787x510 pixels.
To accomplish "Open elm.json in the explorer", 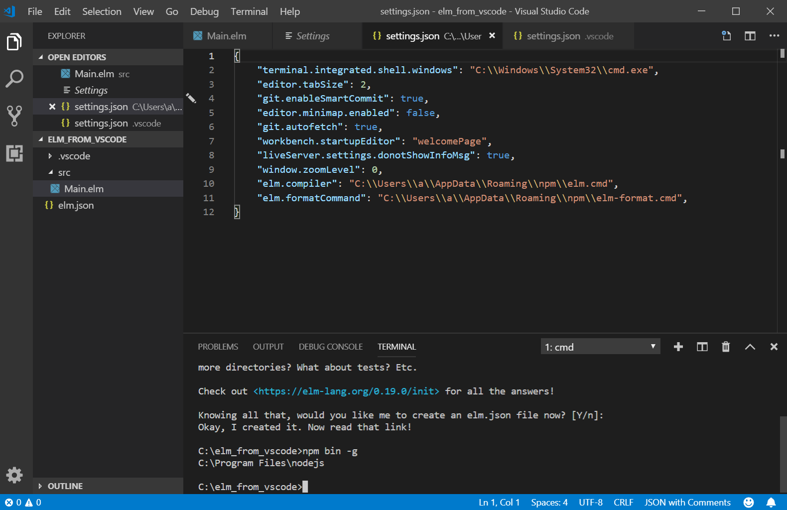I will 76,205.
